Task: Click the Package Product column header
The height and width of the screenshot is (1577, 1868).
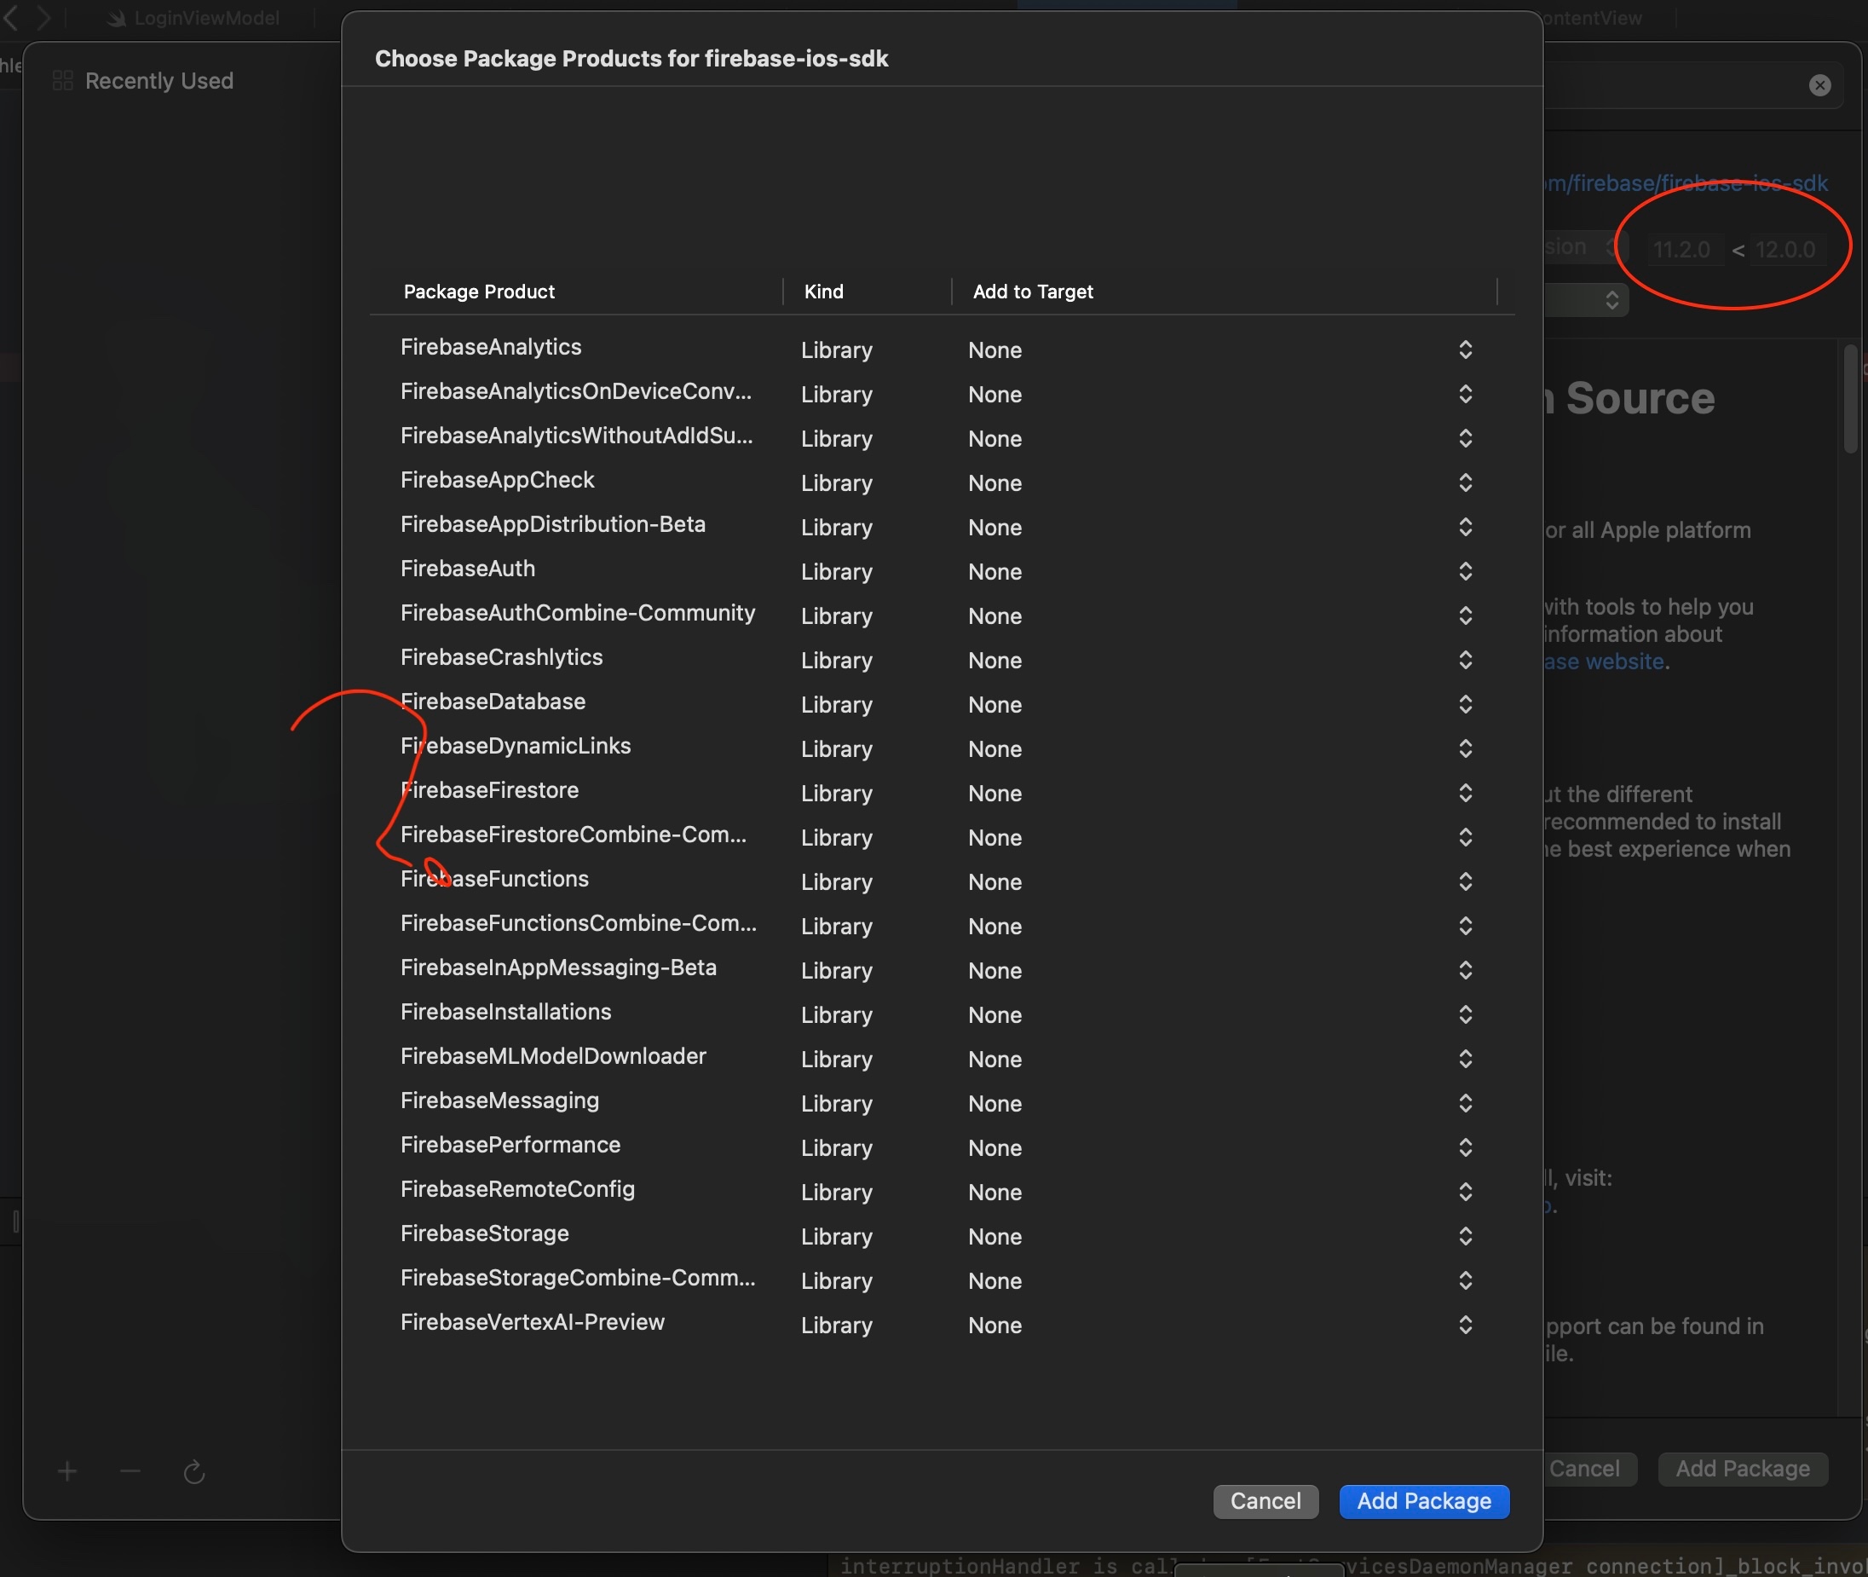Action: point(479,292)
